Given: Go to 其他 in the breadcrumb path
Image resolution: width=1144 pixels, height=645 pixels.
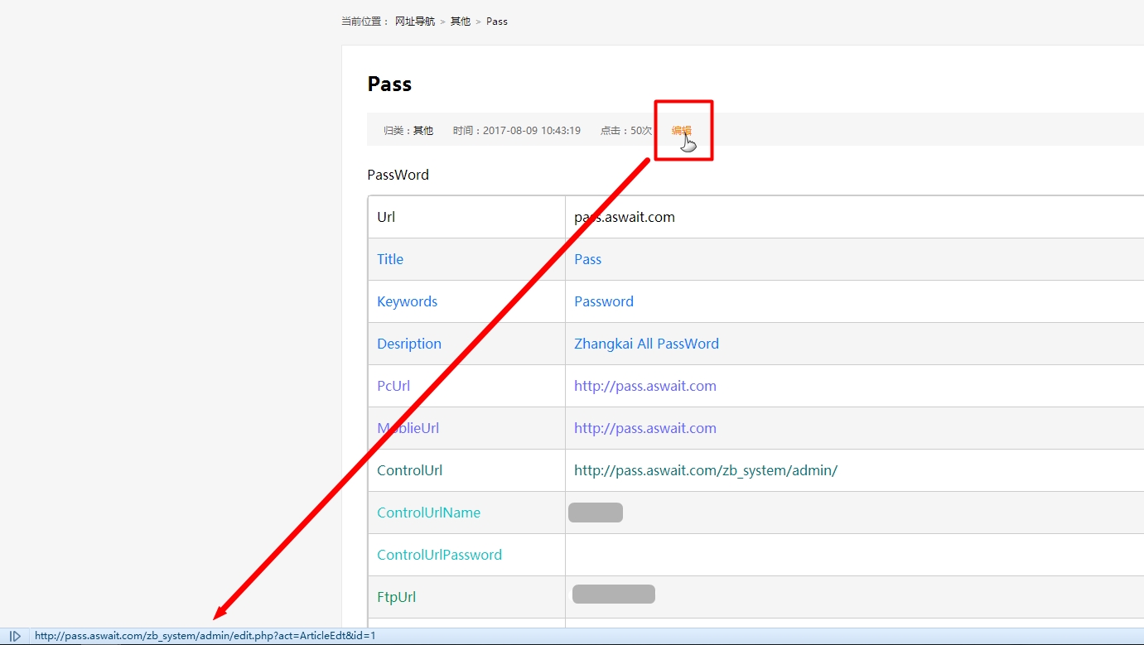Looking at the screenshot, I should 460,22.
